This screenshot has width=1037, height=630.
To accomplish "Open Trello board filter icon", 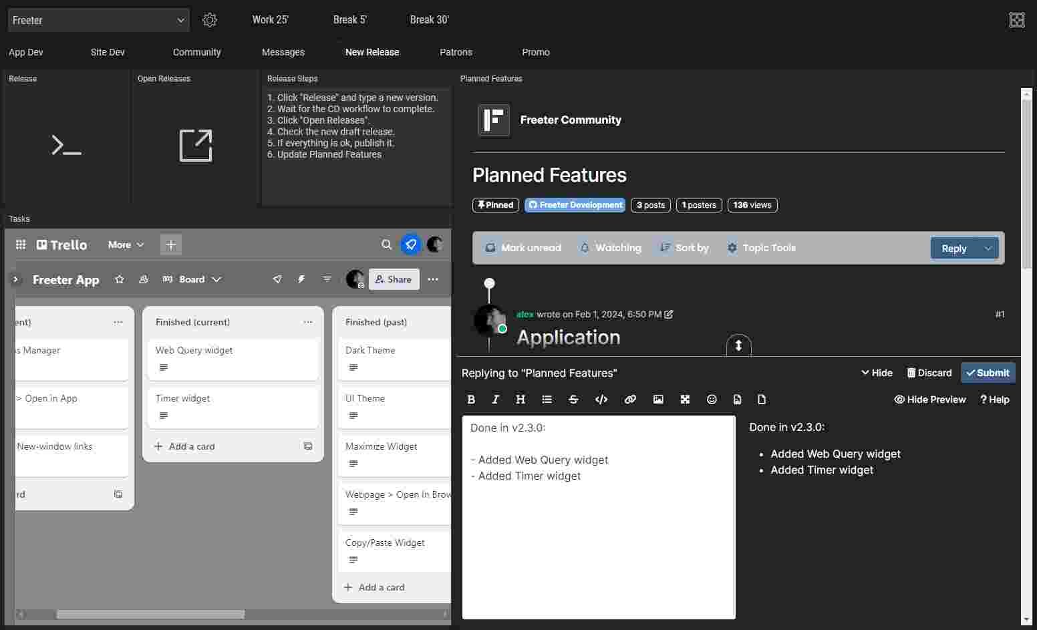I will (x=327, y=279).
